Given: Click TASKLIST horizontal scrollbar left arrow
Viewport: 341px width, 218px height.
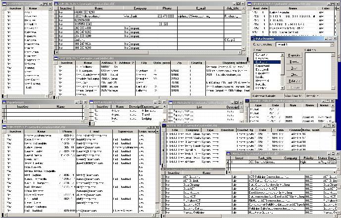Looking at the screenshot, I should 229,172.
